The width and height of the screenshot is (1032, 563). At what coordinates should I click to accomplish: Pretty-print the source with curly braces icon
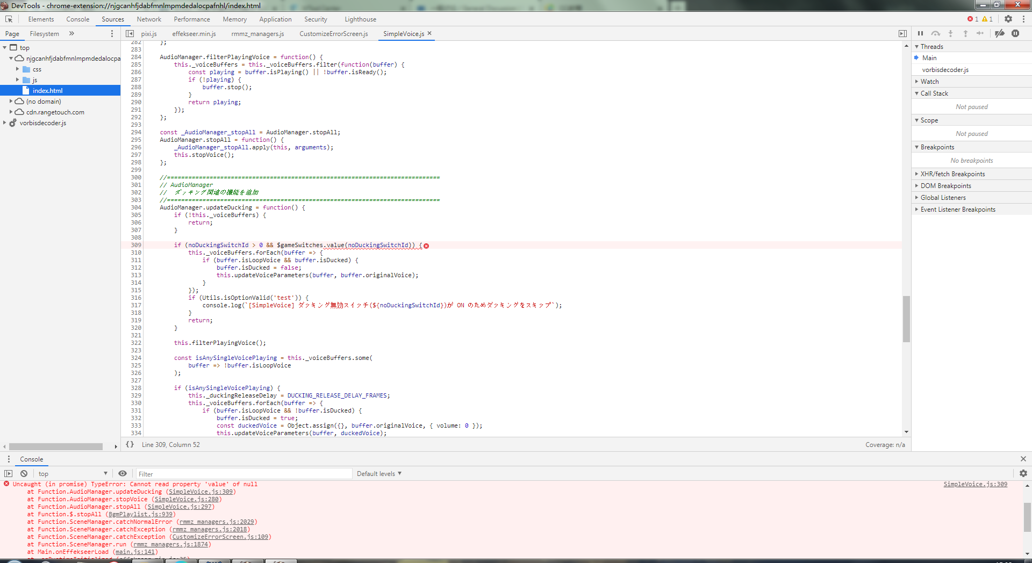coord(130,444)
